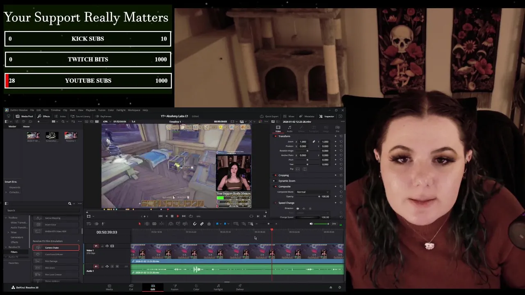The height and width of the screenshot is (295, 525).
Task: Open the project settings gear icon
Action: click(x=340, y=288)
